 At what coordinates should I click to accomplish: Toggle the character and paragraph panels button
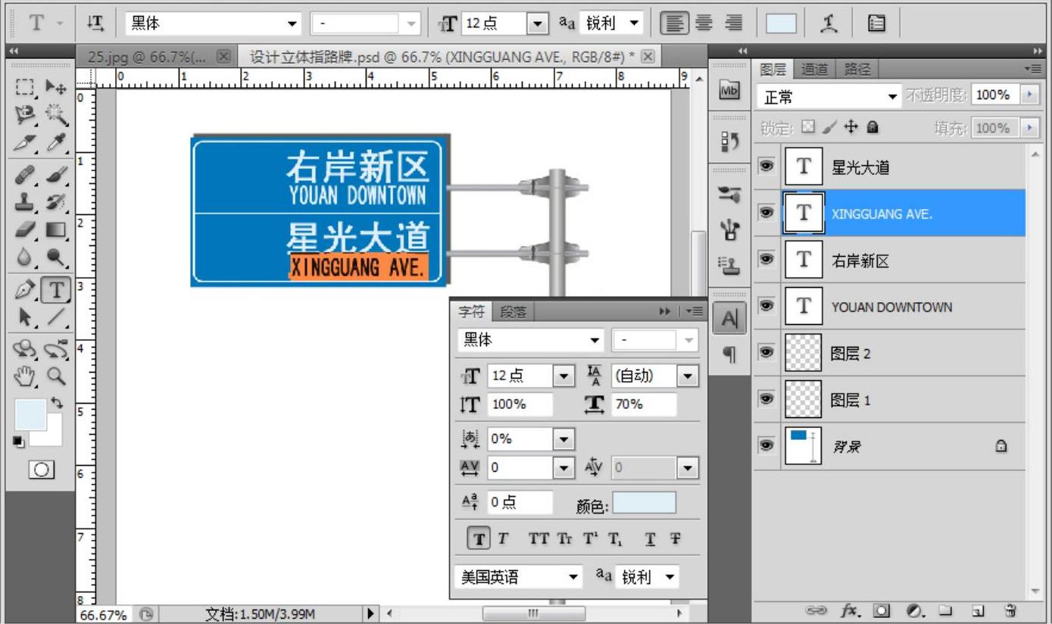point(877,23)
